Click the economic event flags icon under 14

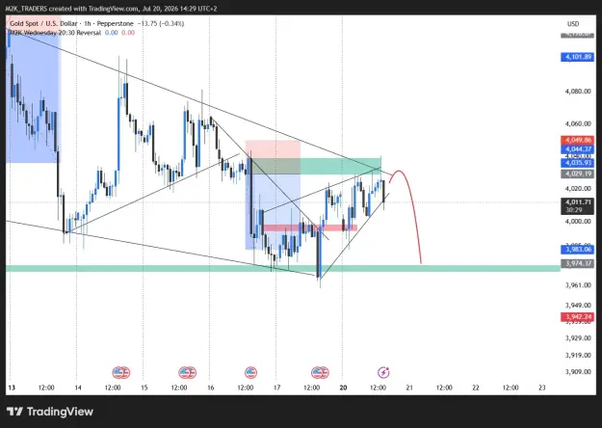[121, 372]
